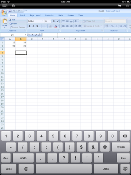Toggle Underline formatting
This screenshot has width=131, height=175.
coord(37,26)
